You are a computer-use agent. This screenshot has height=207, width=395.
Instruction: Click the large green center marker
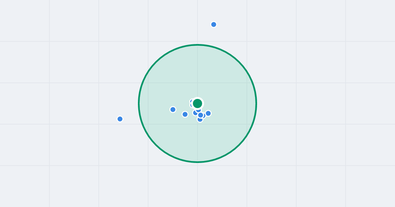coord(197,103)
